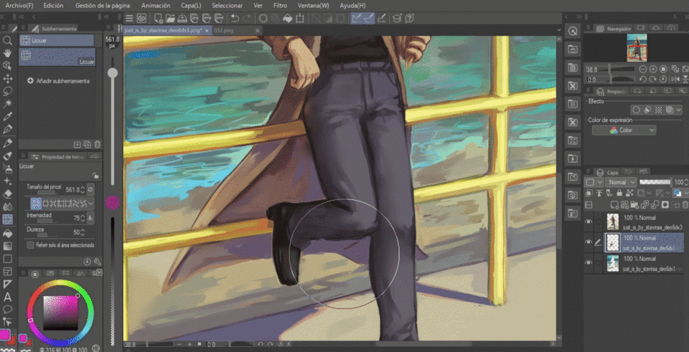Select the Eraser tool

click(7, 194)
